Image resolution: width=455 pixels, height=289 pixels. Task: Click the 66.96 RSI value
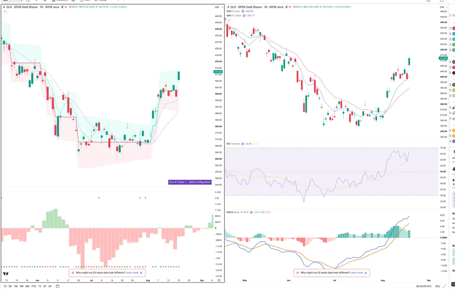pos(249,144)
